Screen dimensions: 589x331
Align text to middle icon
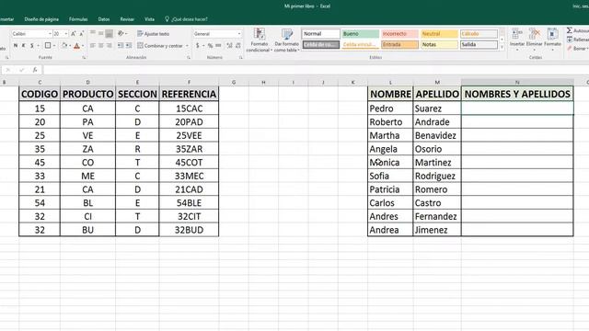tap(100, 33)
